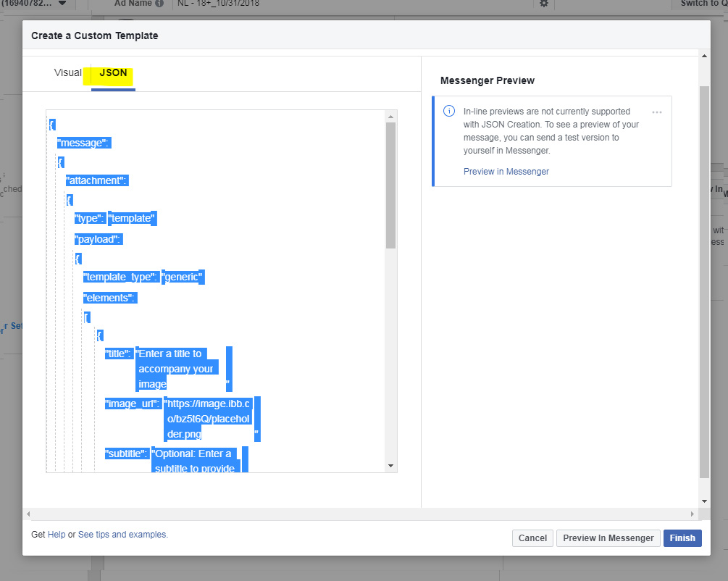Click dialog horizontal scroll right arrow
This screenshot has width=728, height=581.
[x=693, y=514]
